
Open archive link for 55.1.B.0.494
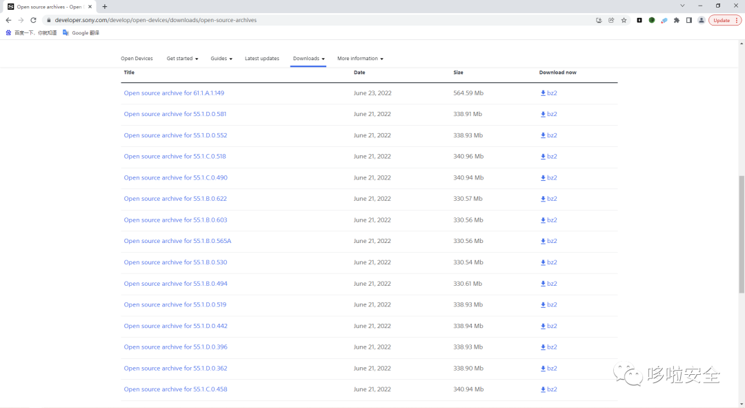point(175,284)
